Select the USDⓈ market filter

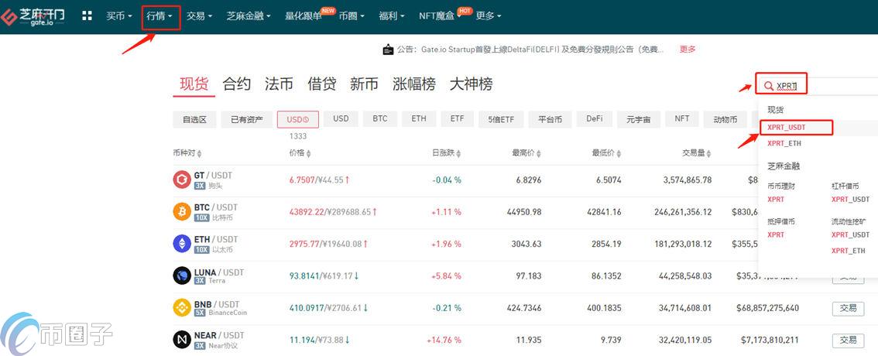pyautogui.click(x=297, y=120)
